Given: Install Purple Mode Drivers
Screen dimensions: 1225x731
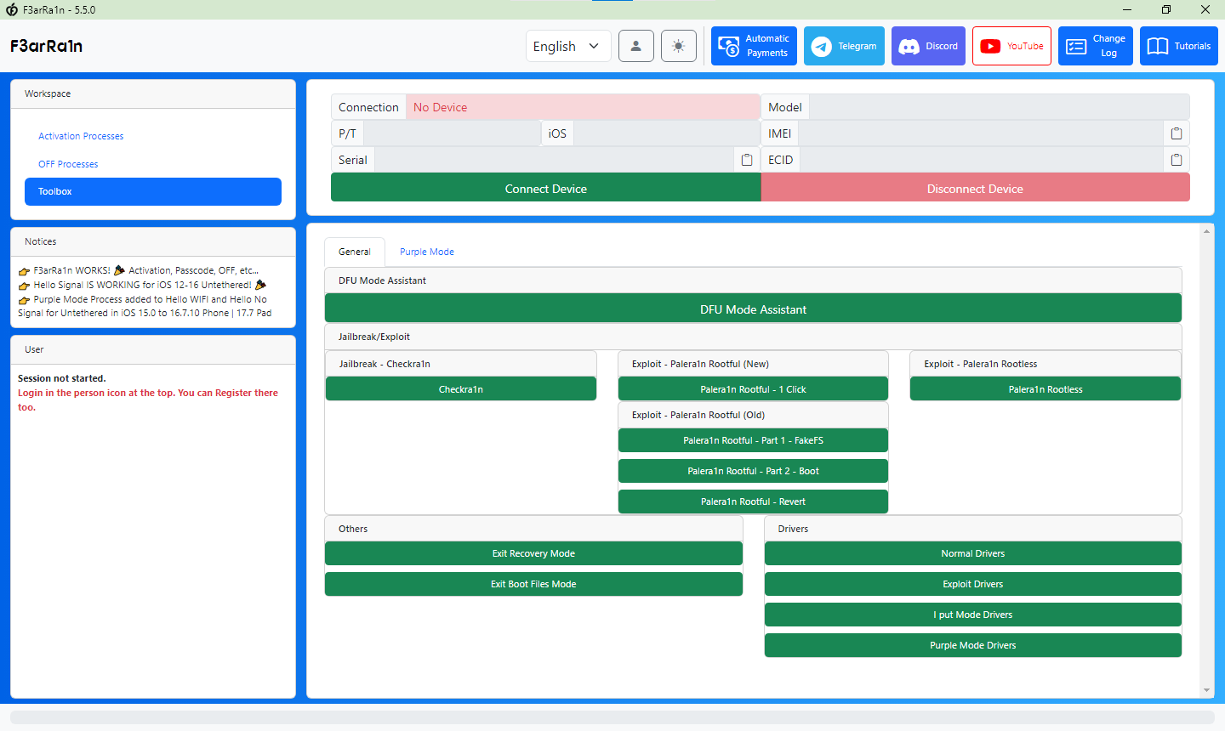Looking at the screenshot, I should tap(973, 645).
